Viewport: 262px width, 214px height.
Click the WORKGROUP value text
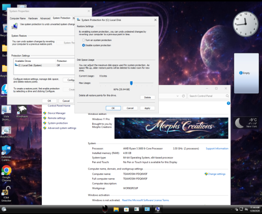130,188
